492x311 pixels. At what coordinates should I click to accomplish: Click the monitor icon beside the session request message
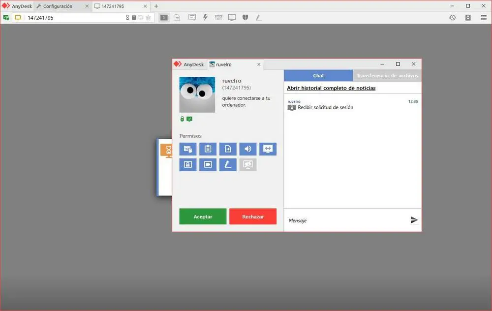coord(292,108)
